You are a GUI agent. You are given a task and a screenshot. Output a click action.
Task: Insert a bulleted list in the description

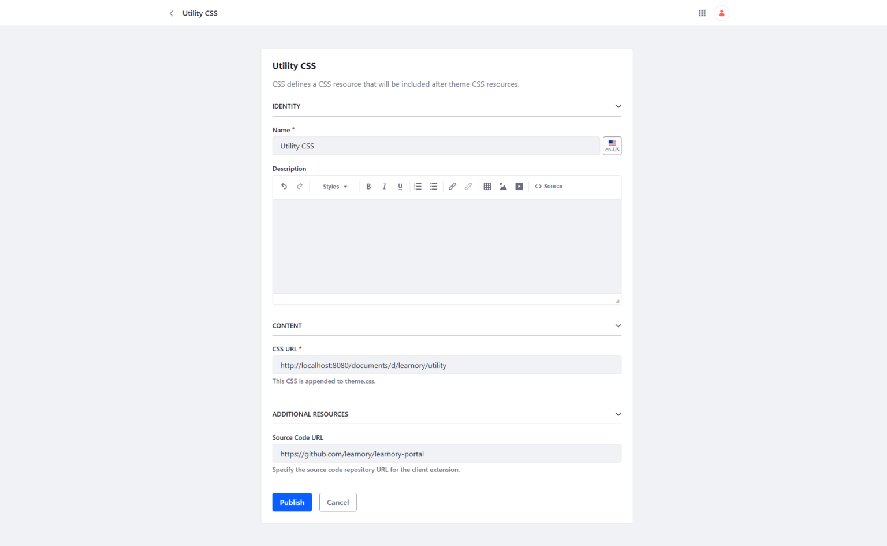click(433, 186)
